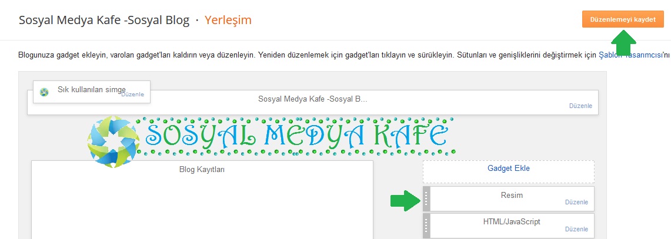Select the Blog Kayıtları section
The image size is (671, 239).
tap(202, 200)
